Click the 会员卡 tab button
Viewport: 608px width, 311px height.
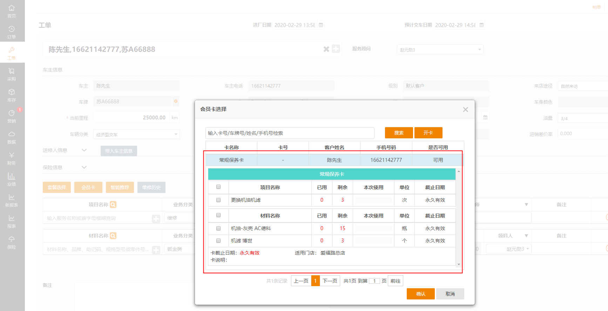click(88, 187)
